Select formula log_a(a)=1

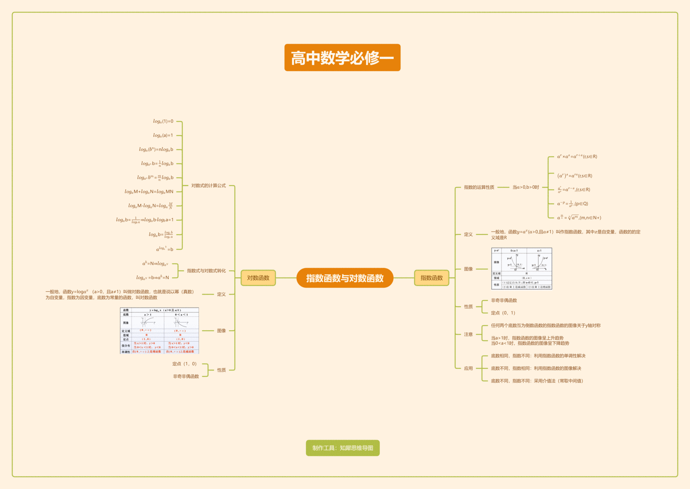[163, 135]
